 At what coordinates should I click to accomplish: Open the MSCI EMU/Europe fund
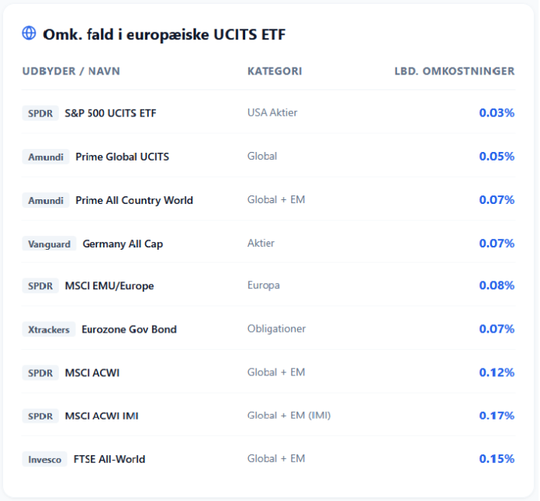(x=109, y=285)
